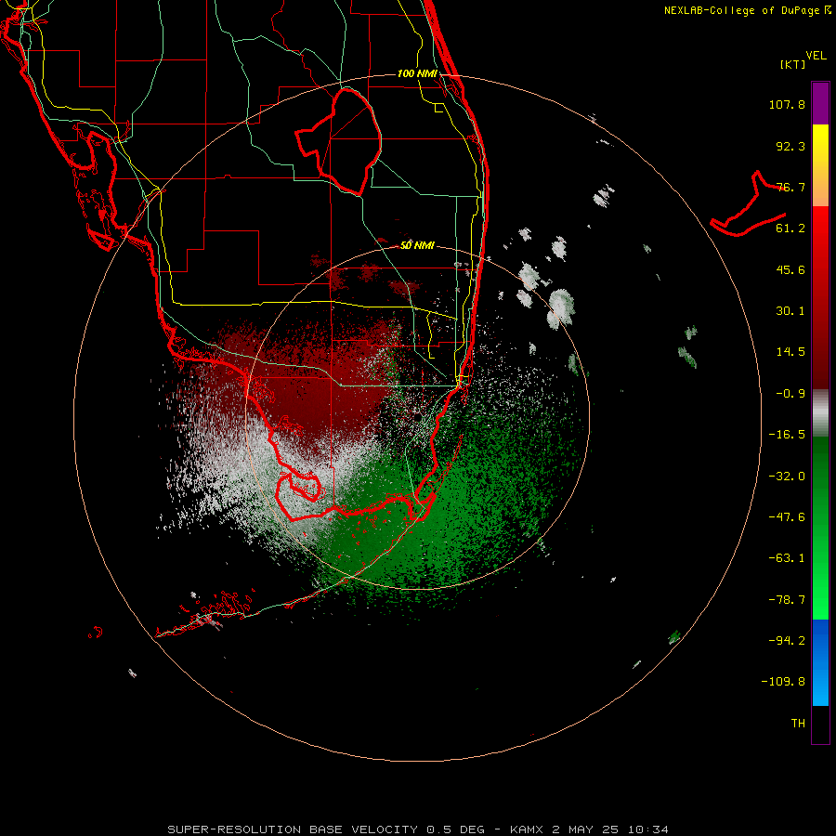
Task: Click the -32.0 velocity scale value
Action: pos(787,477)
